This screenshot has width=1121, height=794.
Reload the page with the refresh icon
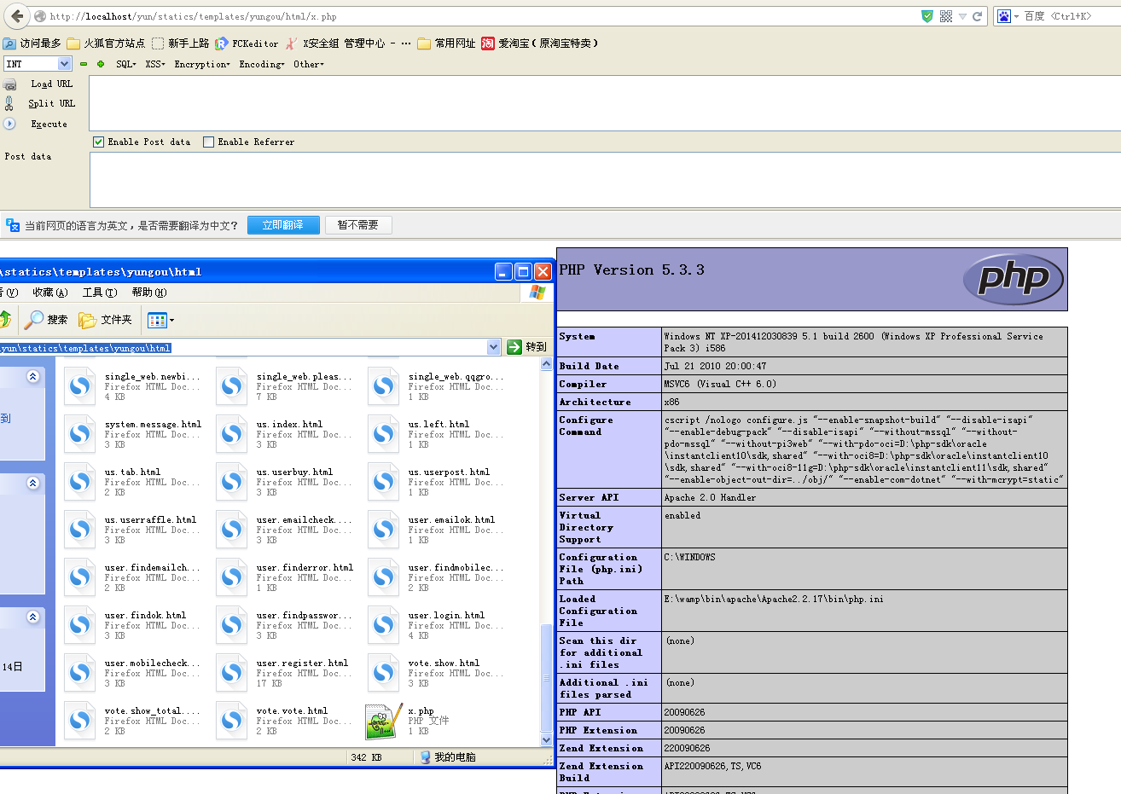(x=977, y=16)
